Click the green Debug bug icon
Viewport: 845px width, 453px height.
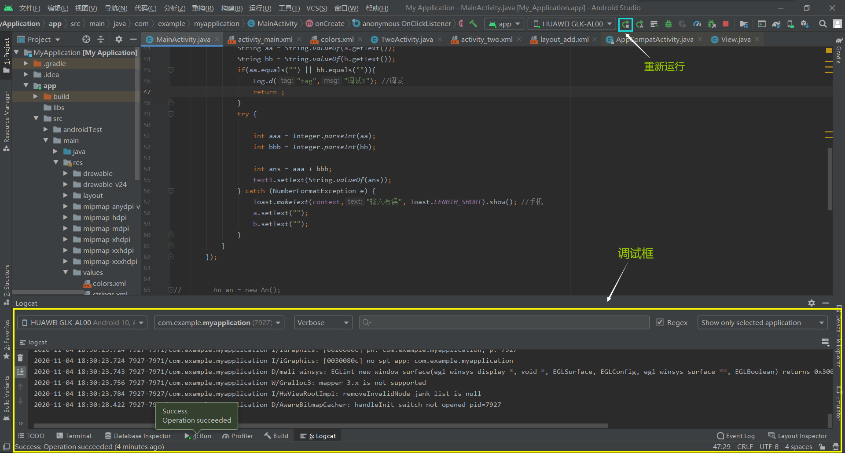(x=669, y=24)
